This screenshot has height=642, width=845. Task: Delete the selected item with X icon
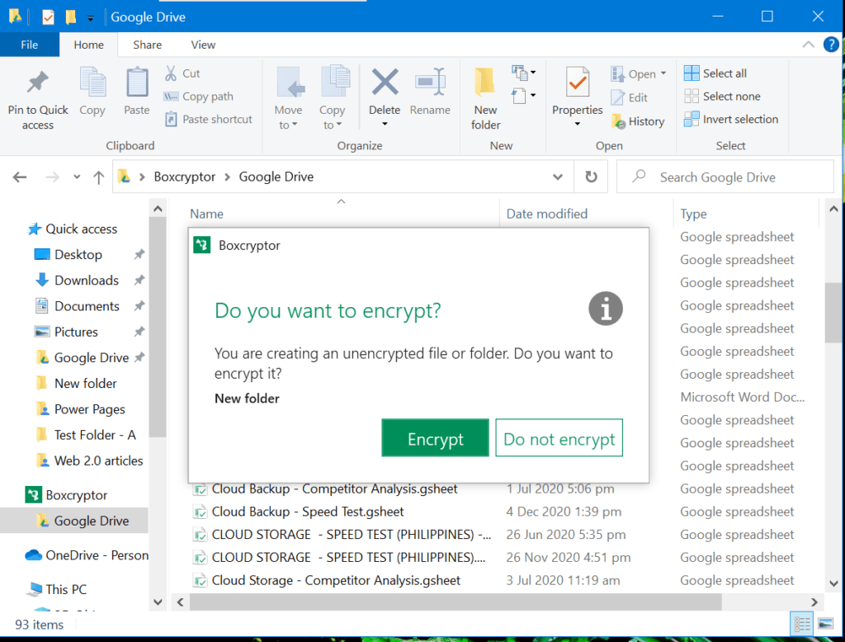(x=385, y=82)
